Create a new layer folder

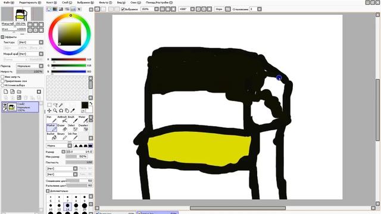pos(19,92)
